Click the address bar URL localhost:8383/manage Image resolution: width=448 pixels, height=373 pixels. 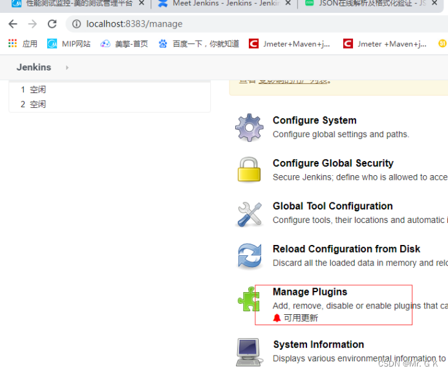[x=134, y=24]
